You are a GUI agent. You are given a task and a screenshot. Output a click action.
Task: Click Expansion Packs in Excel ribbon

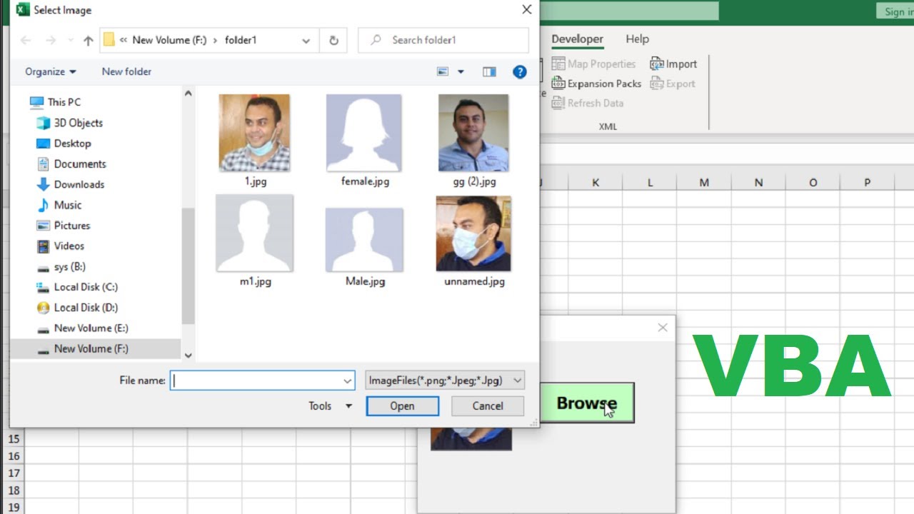pyautogui.click(x=596, y=84)
